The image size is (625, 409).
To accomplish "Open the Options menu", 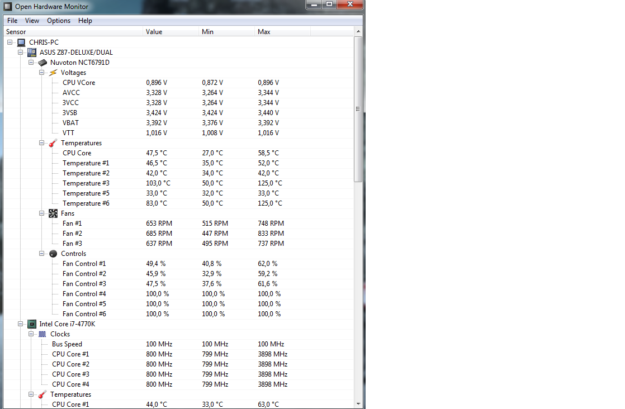I will [59, 21].
